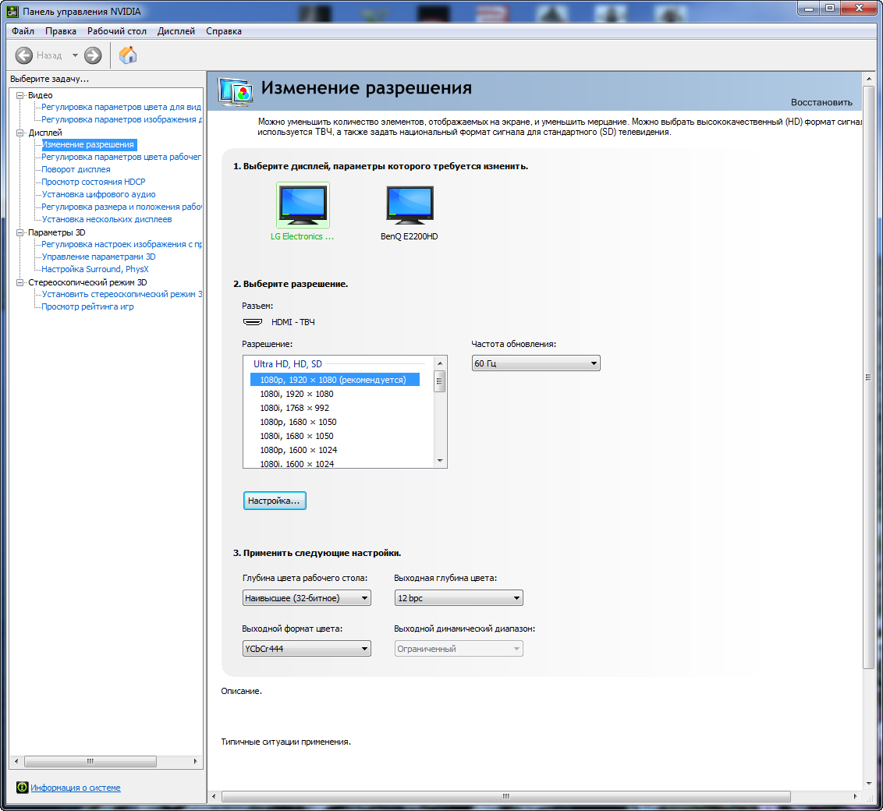This screenshot has width=883, height=811.
Task: Open the Выходная глубина цвета dropdown
Action: click(x=458, y=598)
